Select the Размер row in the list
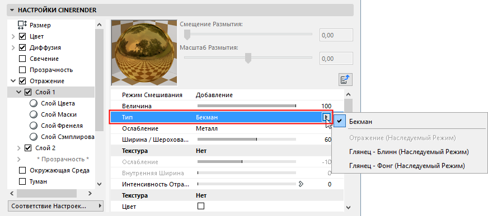This screenshot has width=488, height=216. [x=51, y=25]
